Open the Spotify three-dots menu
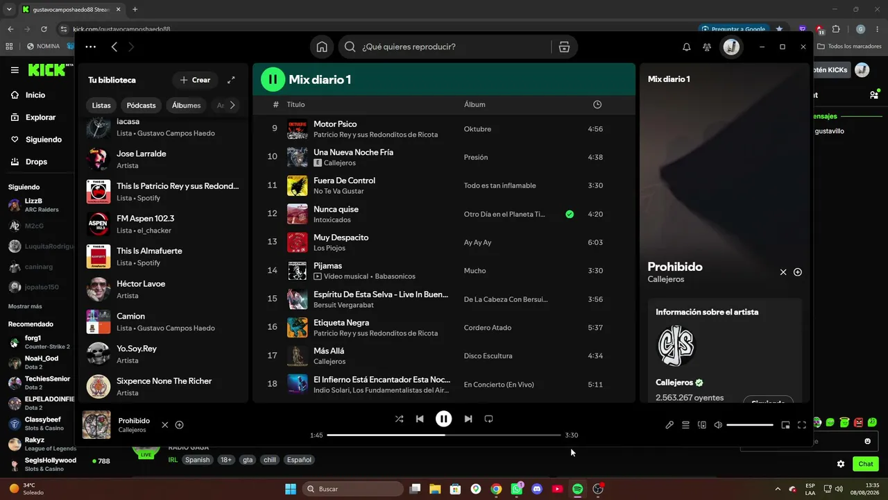 (x=91, y=47)
